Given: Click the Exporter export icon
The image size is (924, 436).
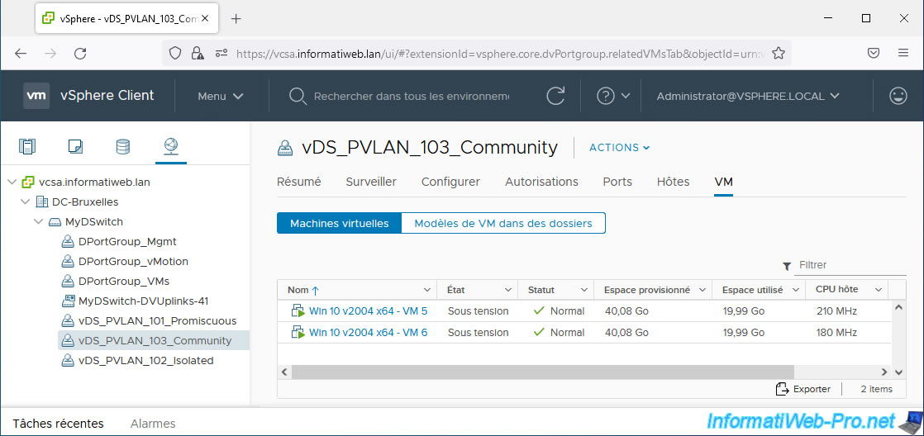Looking at the screenshot, I should click(x=782, y=389).
